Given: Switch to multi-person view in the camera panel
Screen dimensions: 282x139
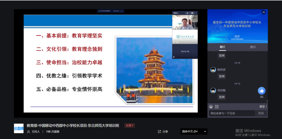Looking at the screenshot, I should [192, 13].
